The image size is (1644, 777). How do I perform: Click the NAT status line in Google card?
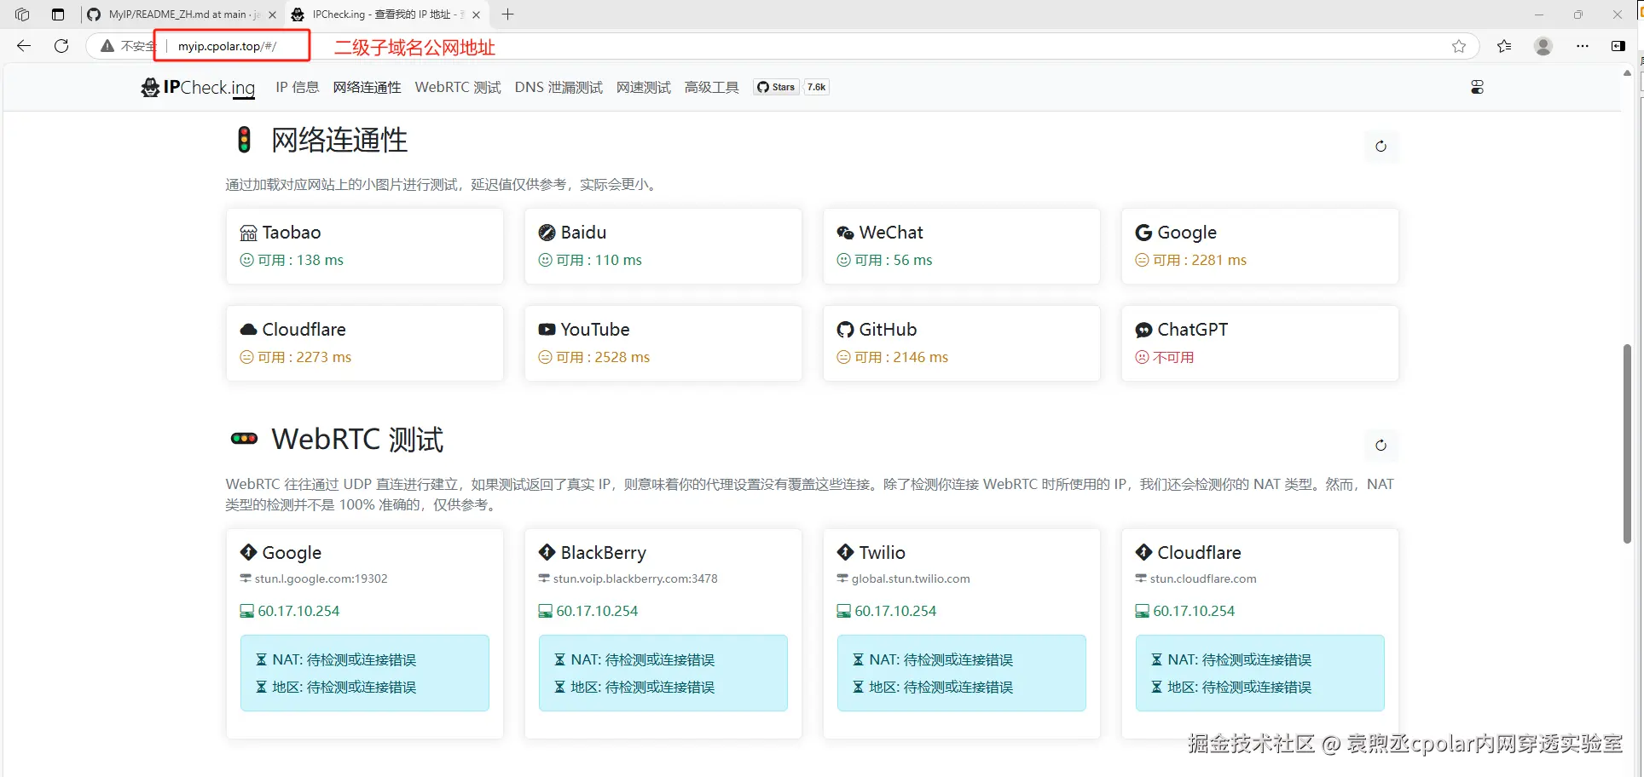(336, 659)
